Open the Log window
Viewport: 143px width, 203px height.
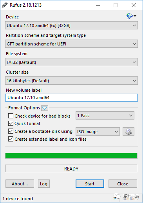(44, 184)
